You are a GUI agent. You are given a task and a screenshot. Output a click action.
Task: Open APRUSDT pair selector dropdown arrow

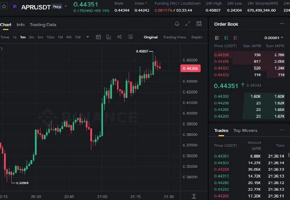click(x=66, y=7)
